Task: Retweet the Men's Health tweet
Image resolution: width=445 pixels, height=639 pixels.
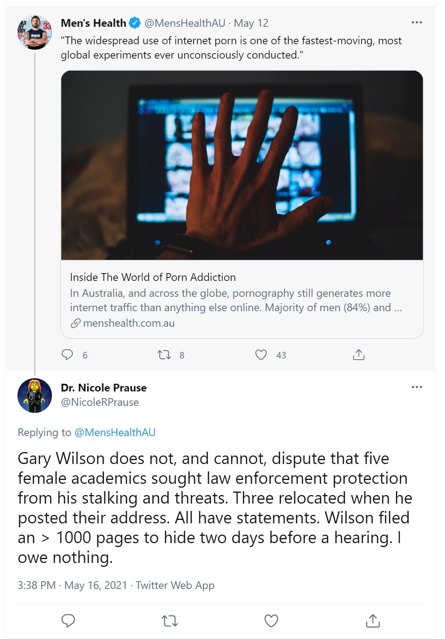Action: point(164,355)
